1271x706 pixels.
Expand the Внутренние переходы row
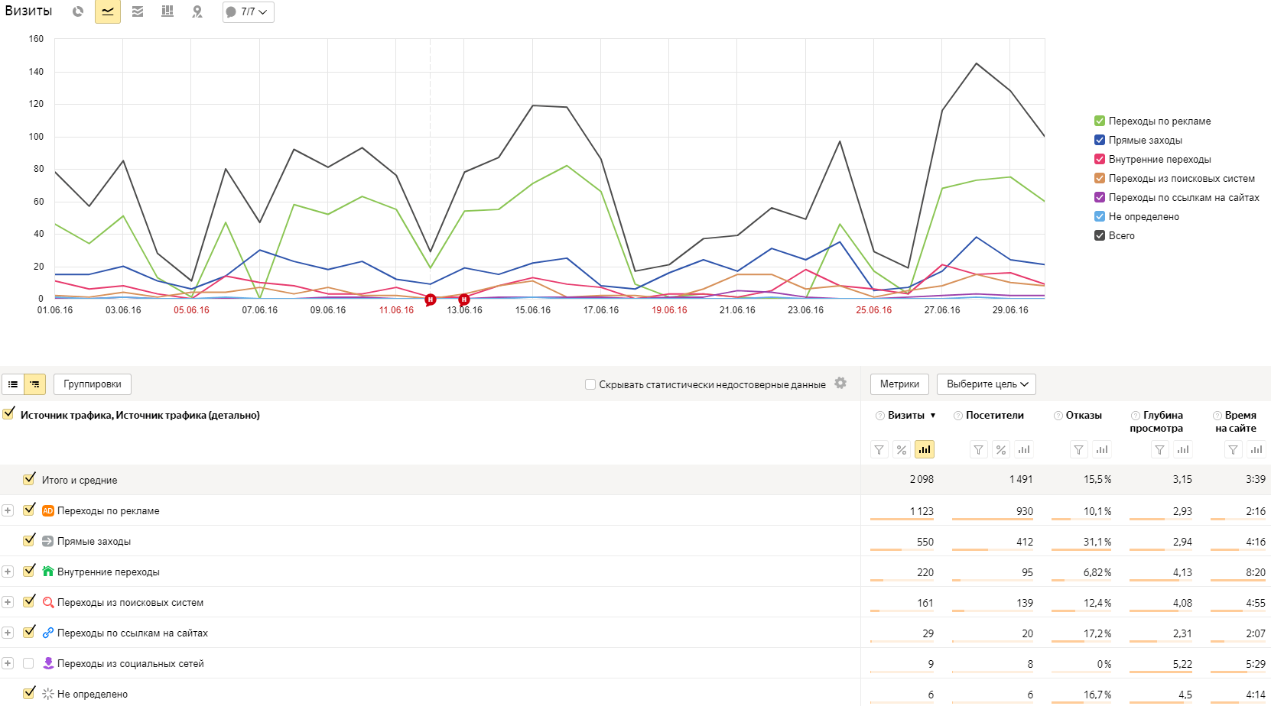tap(8, 572)
